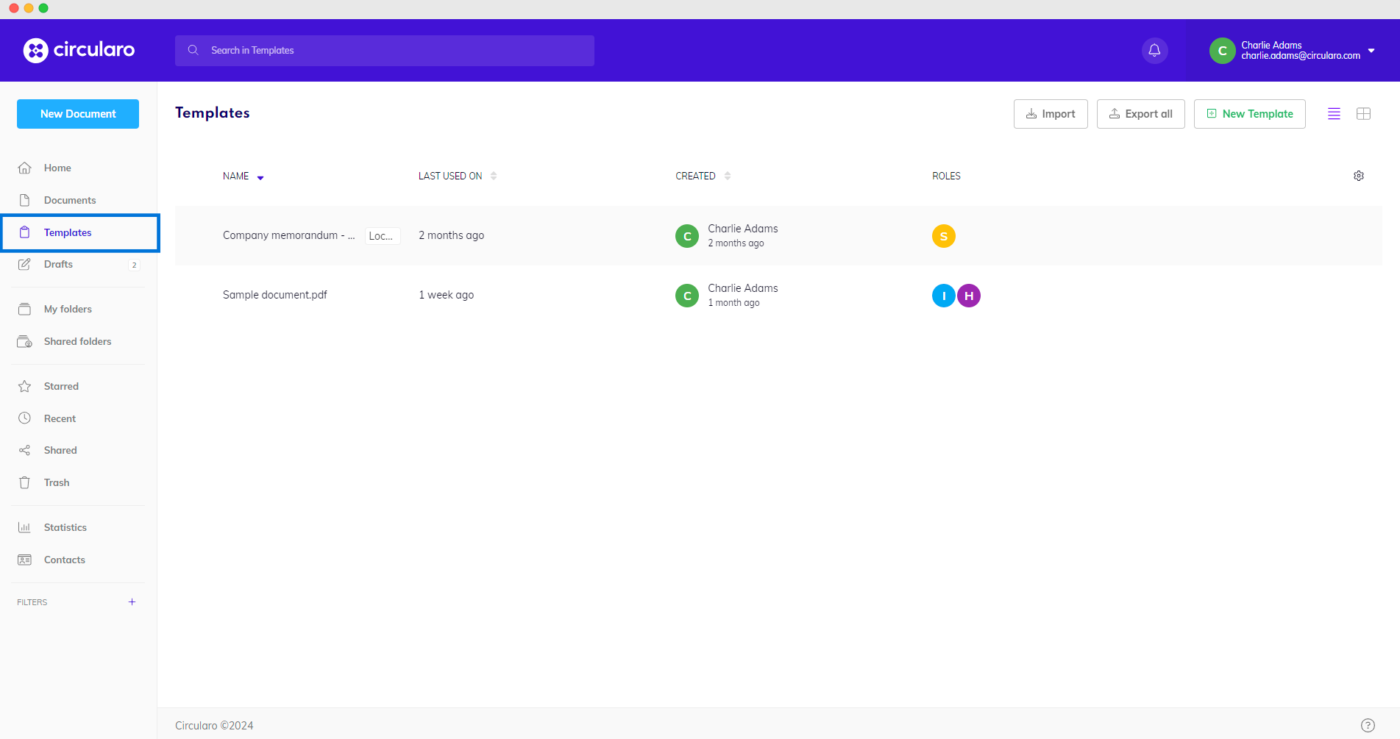Image resolution: width=1400 pixels, height=739 pixels.
Task: Open the Sample document.pdf template
Action: click(x=275, y=295)
